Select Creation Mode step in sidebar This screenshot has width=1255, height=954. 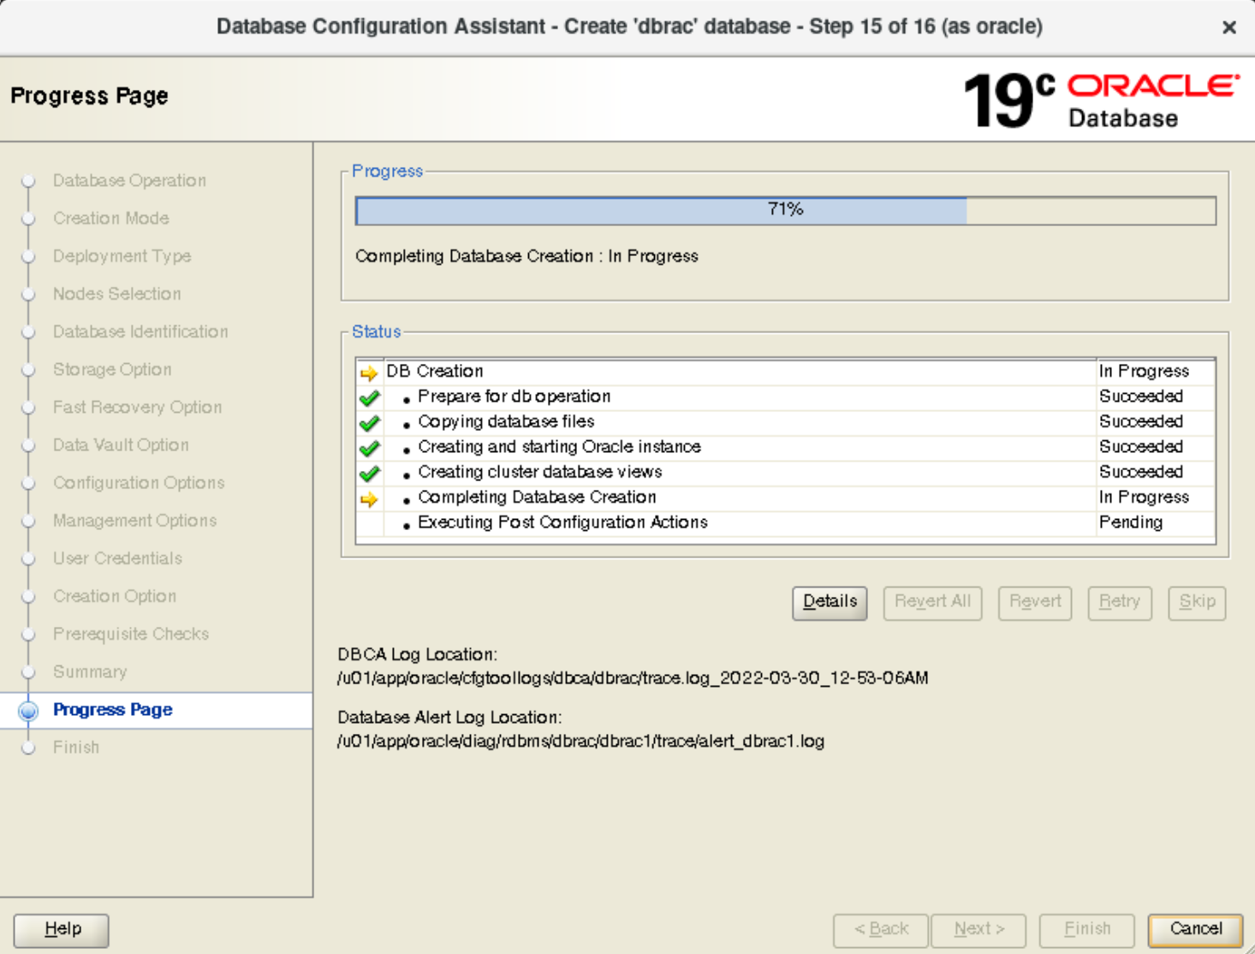tap(111, 218)
